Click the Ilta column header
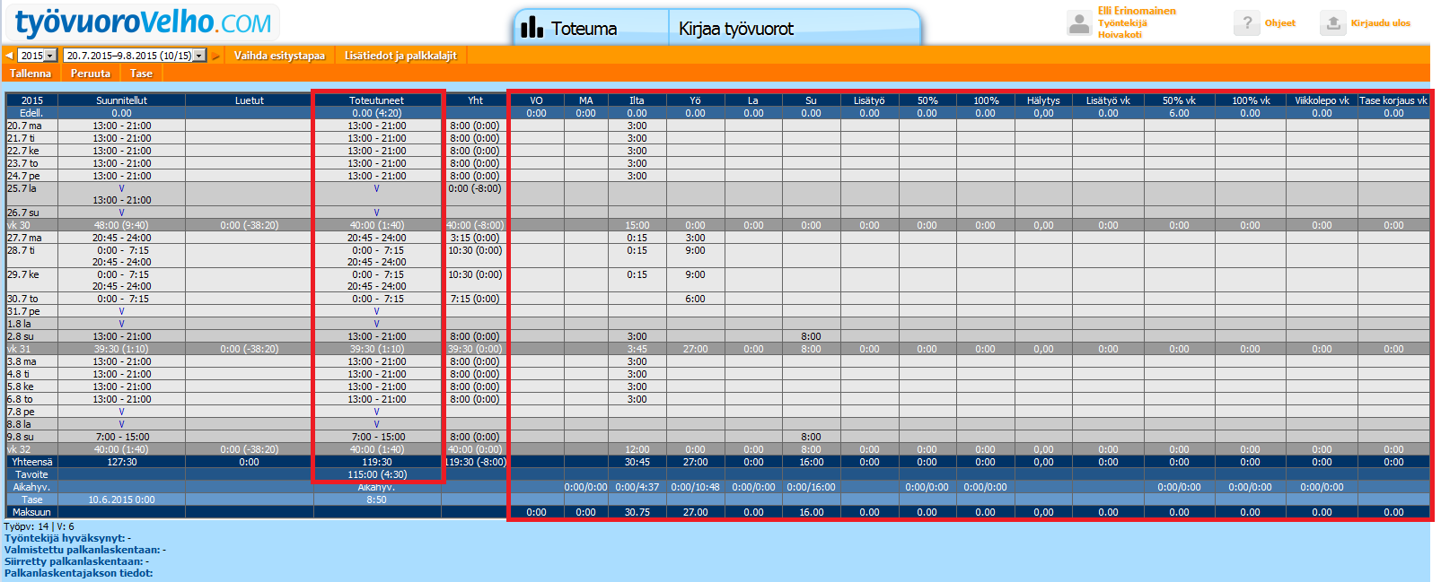Viewport: 1441px width, 582px height. coord(637,100)
